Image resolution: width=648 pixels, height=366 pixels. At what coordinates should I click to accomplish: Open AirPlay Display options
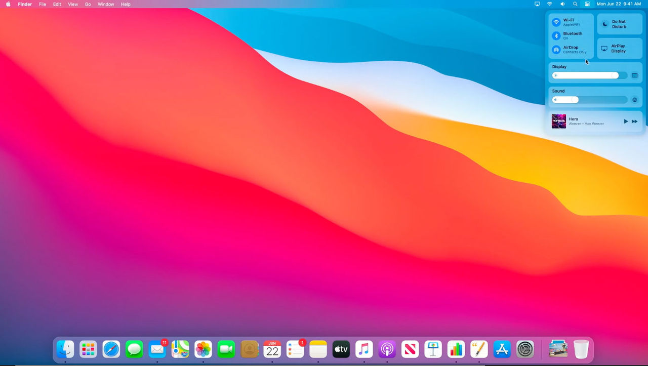[620, 49]
